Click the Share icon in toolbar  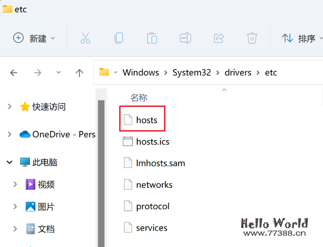point(219,38)
